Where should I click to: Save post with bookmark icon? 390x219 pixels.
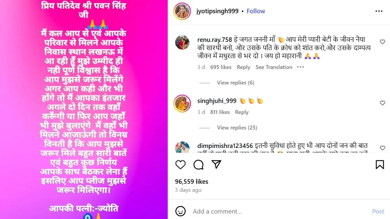380,165
